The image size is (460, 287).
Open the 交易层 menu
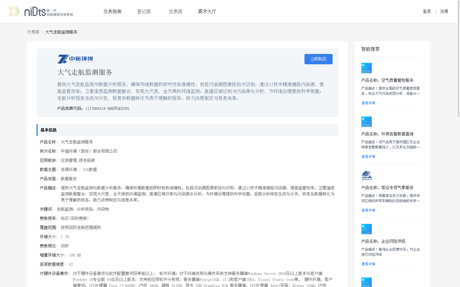point(175,11)
